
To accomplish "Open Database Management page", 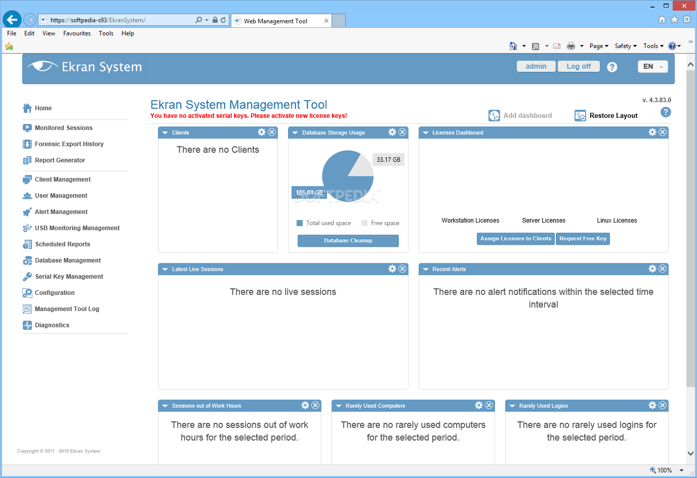I will [x=62, y=260].
